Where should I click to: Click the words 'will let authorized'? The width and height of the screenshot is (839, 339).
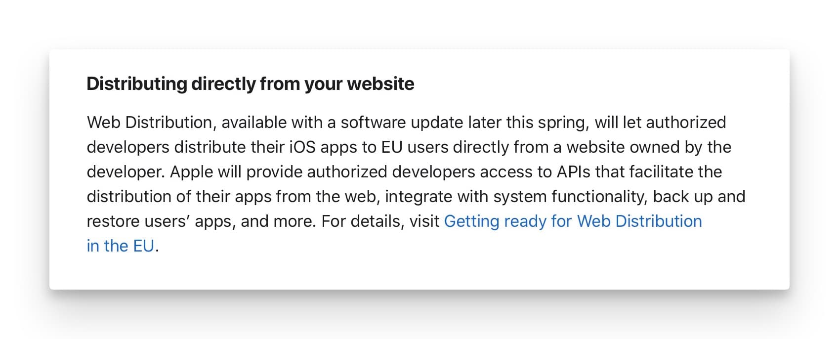(661, 123)
